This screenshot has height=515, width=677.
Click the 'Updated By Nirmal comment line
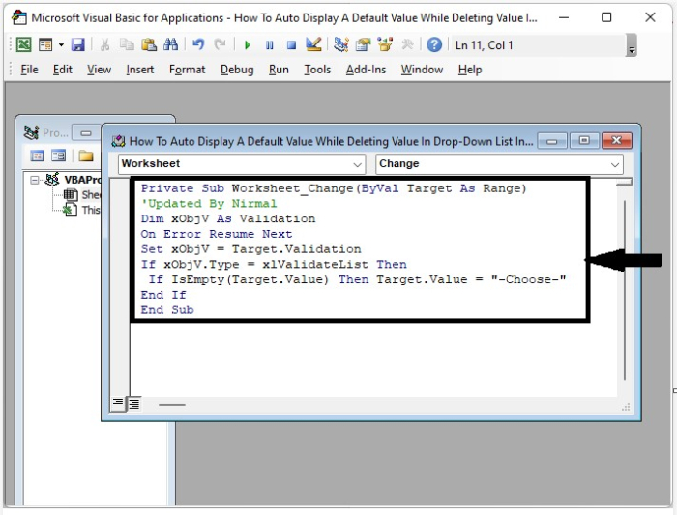pyautogui.click(x=209, y=204)
